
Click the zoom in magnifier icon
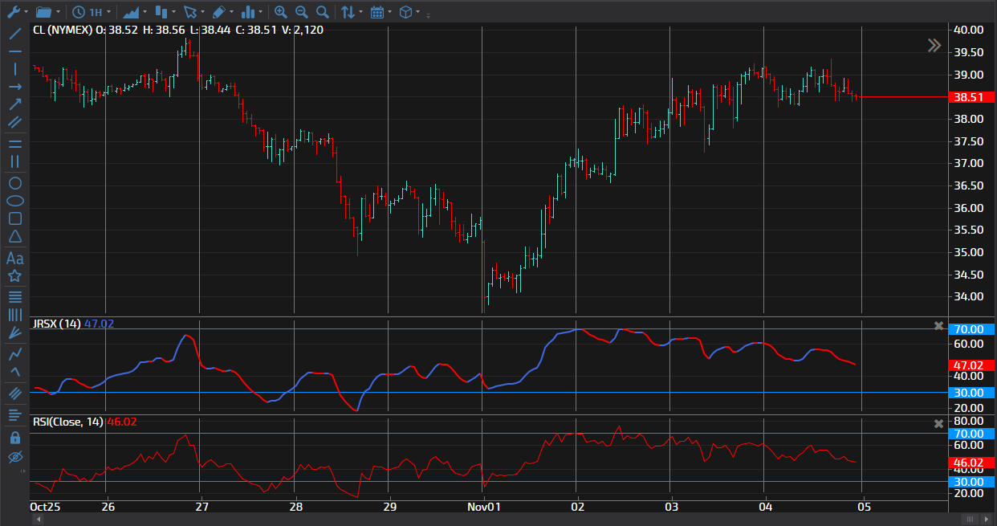click(280, 12)
